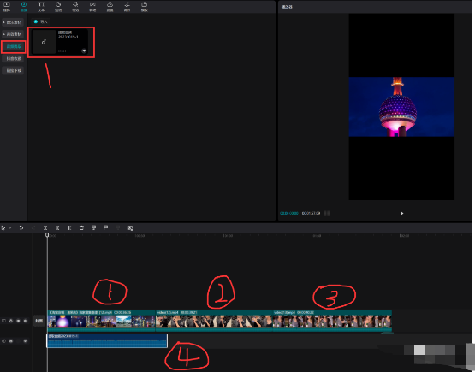Expand the sound effects sidebar category
The image size is (475, 372).
click(13, 34)
